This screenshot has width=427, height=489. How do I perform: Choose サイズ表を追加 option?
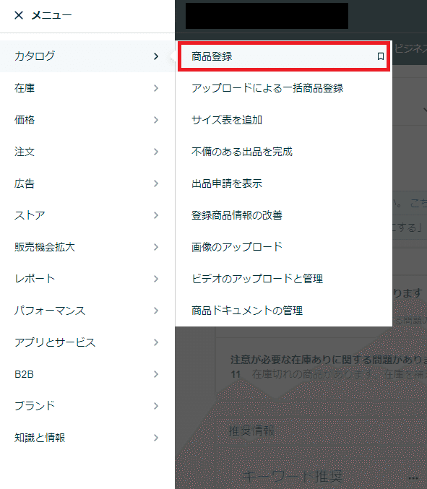click(x=227, y=120)
